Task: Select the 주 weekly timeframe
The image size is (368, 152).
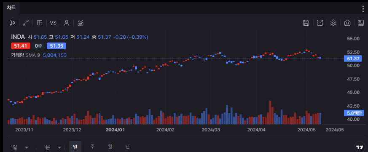Action: (92, 147)
